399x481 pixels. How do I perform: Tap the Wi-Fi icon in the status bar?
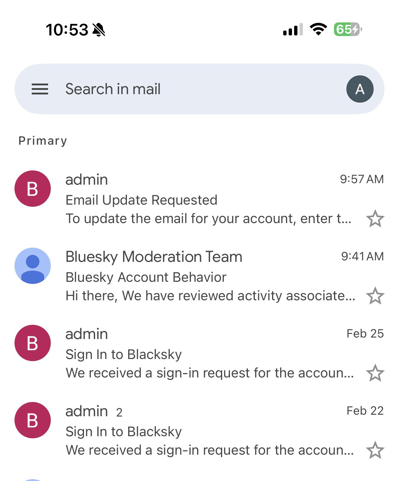[318, 29]
